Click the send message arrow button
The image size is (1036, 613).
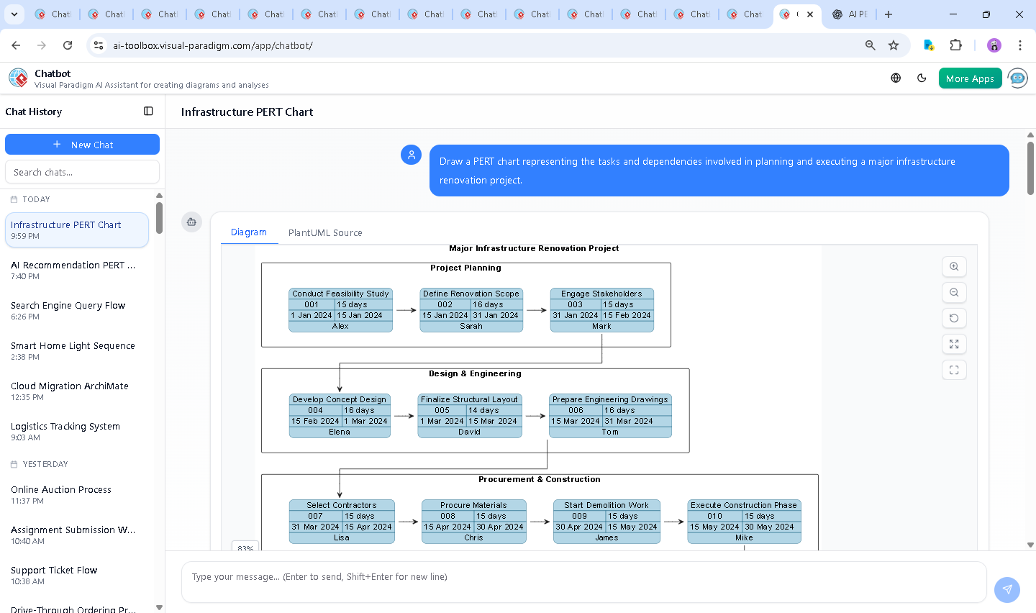[x=1007, y=589]
